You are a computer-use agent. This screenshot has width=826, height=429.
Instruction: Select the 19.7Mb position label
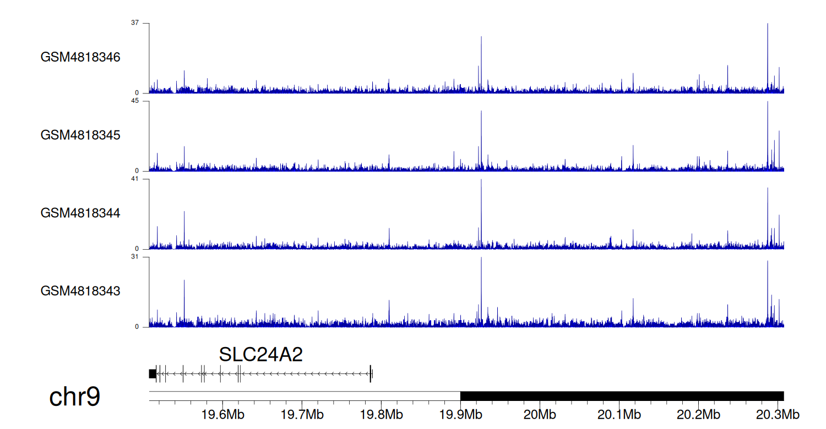pos(301,414)
